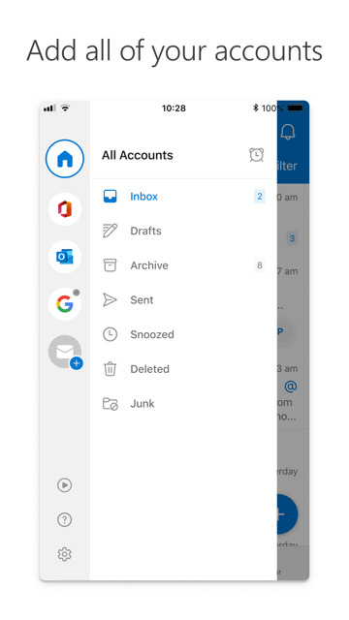Open the Junk folder
Image resolution: width=349 pixels, height=620 pixels.
point(183,404)
